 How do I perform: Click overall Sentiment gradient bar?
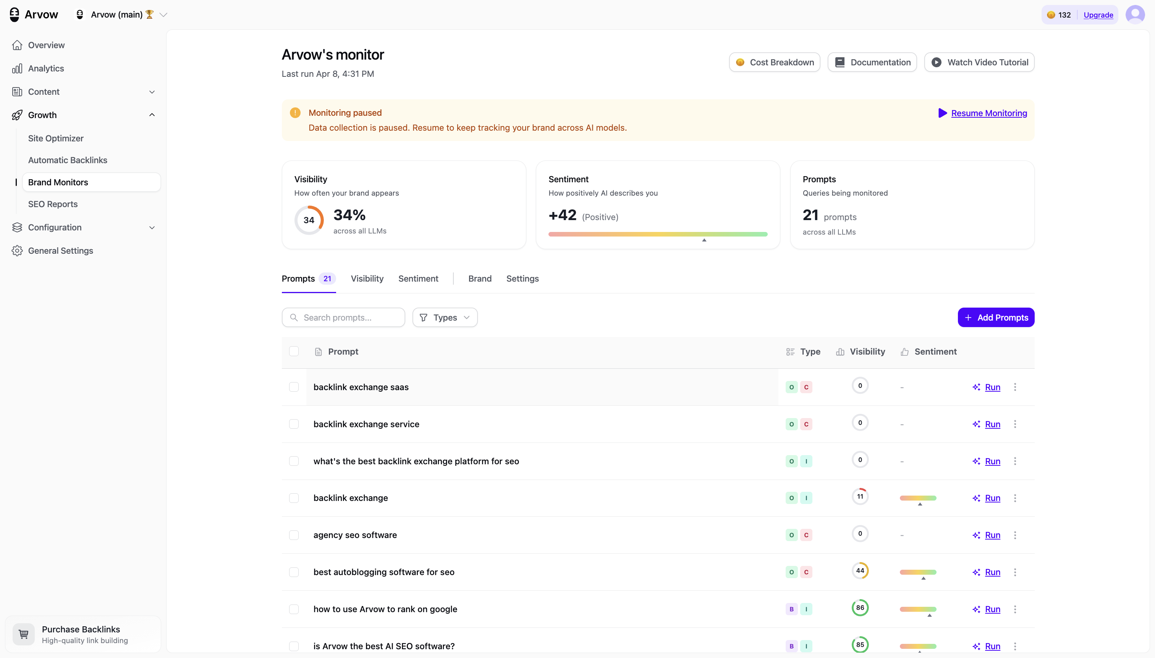click(658, 235)
